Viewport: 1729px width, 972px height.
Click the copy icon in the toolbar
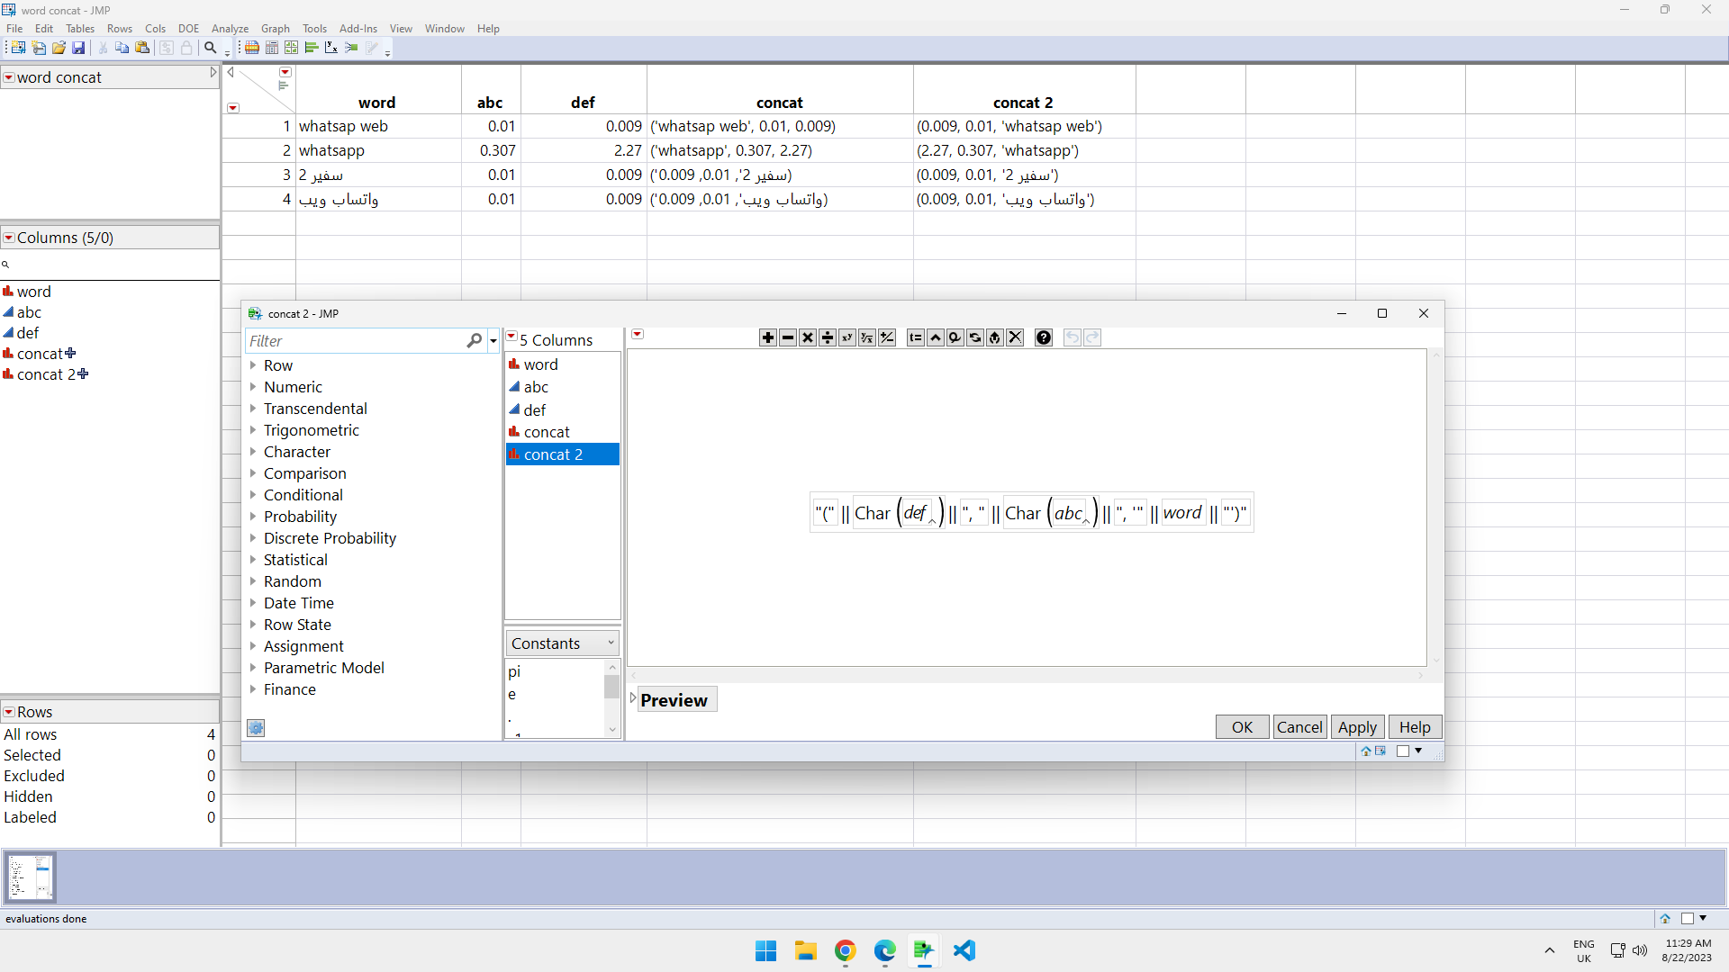pyautogui.click(x=122, y=48)
